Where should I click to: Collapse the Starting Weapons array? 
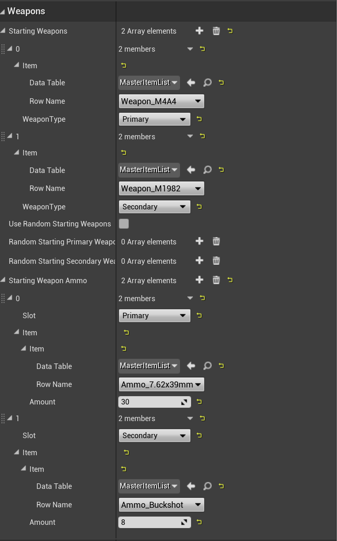tap(4, 31)
